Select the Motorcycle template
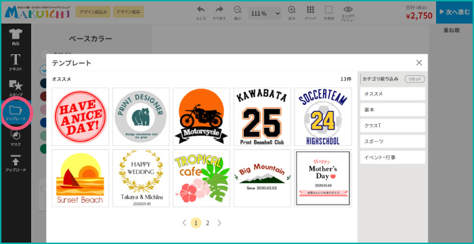Viewport: 474px width, 244px height. click(201, 117)
